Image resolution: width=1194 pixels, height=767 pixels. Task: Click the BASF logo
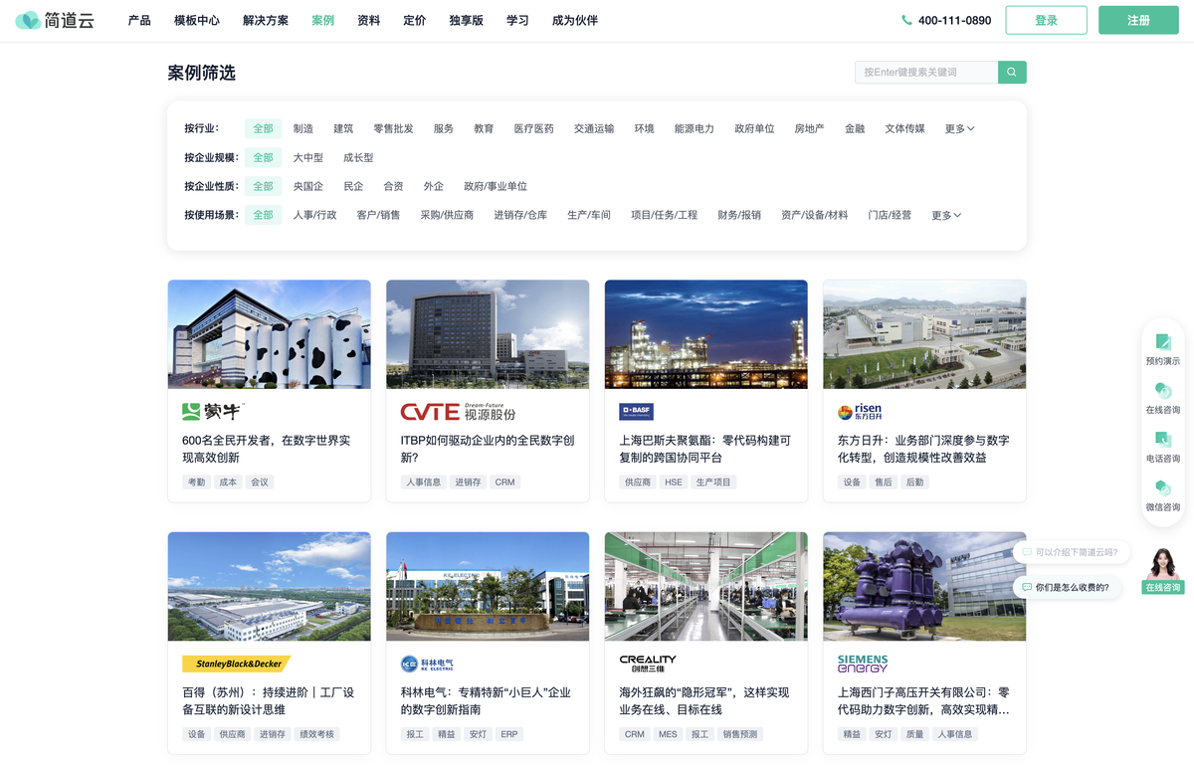(x=636, y=412)
